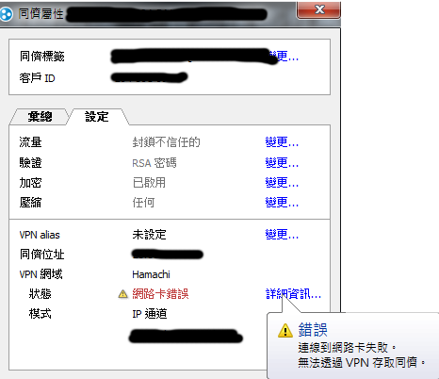Click the IP 通道 mode value
Image resolution: width=439 pixels, height=379 pixels.
[150, 314]
